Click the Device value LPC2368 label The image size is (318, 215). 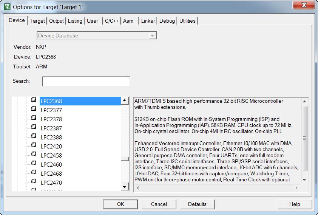coord(46,57)
